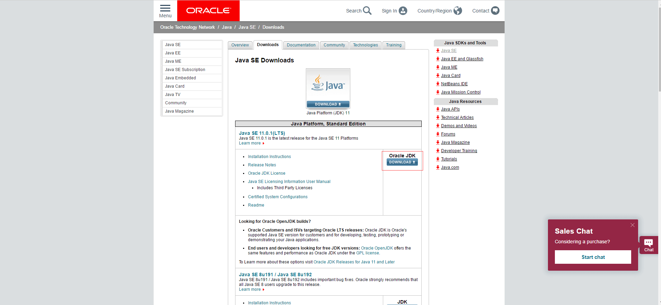Click the Oracle JDK Download button
Screen dimensions: 661x305
pyautogui.click(x=402, y=162)
